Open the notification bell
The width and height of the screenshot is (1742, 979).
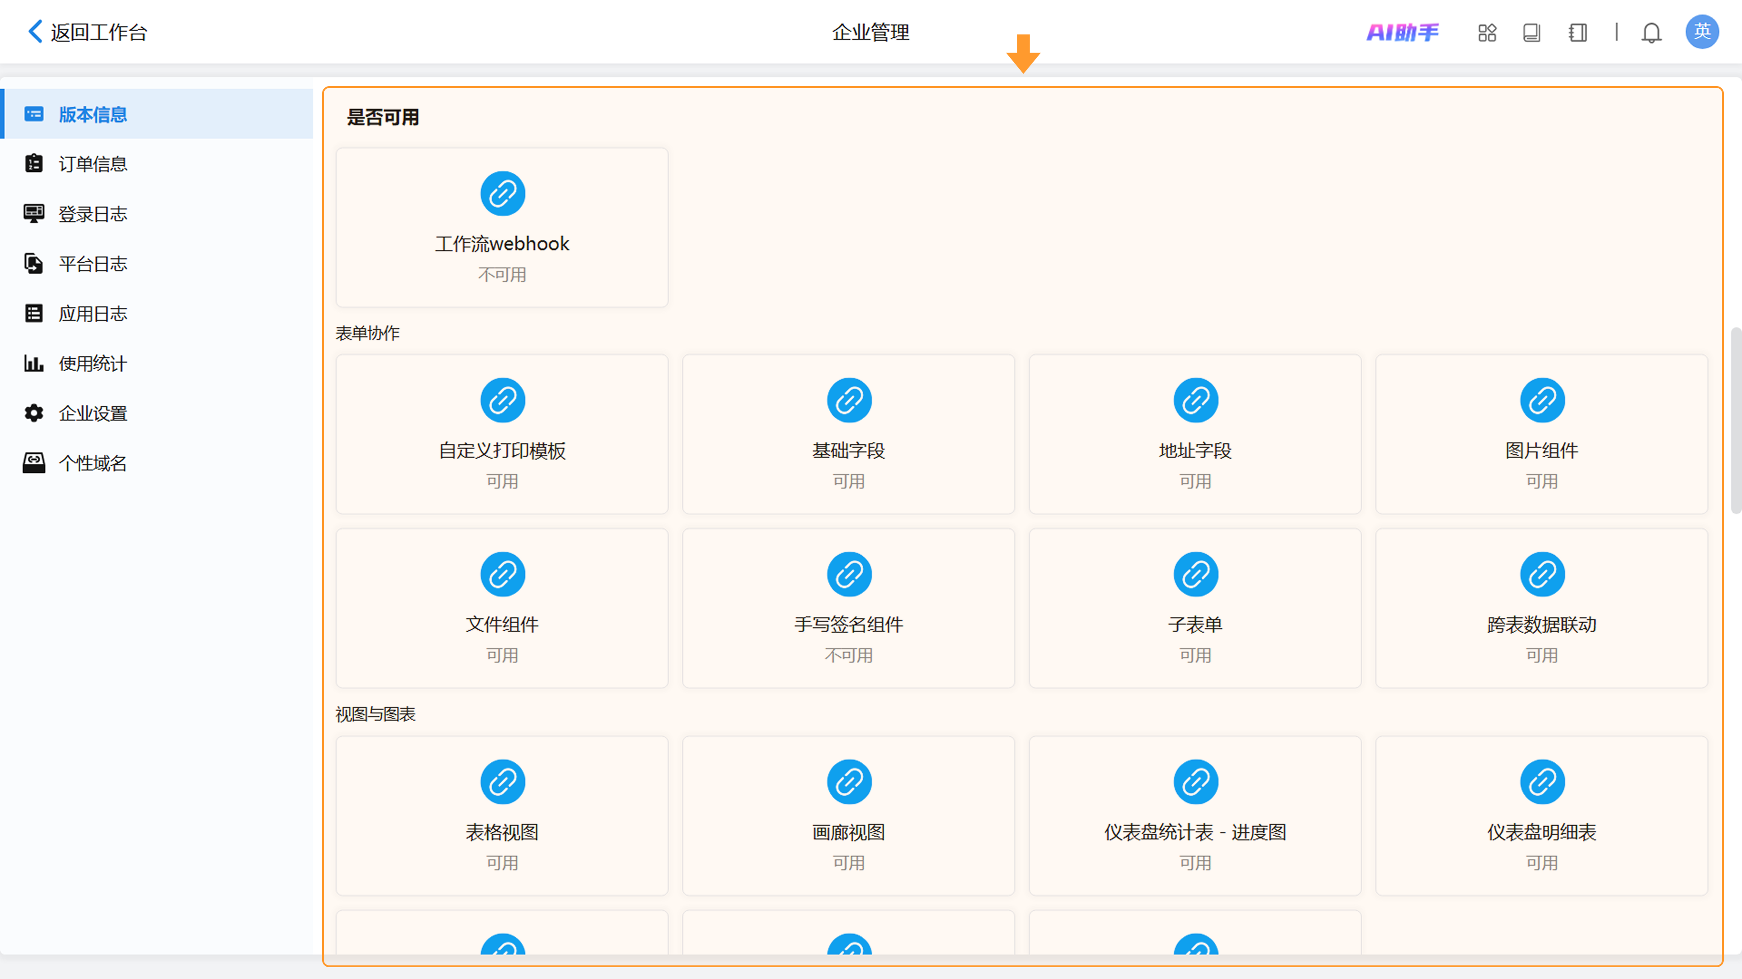[x=1651, y=33]
